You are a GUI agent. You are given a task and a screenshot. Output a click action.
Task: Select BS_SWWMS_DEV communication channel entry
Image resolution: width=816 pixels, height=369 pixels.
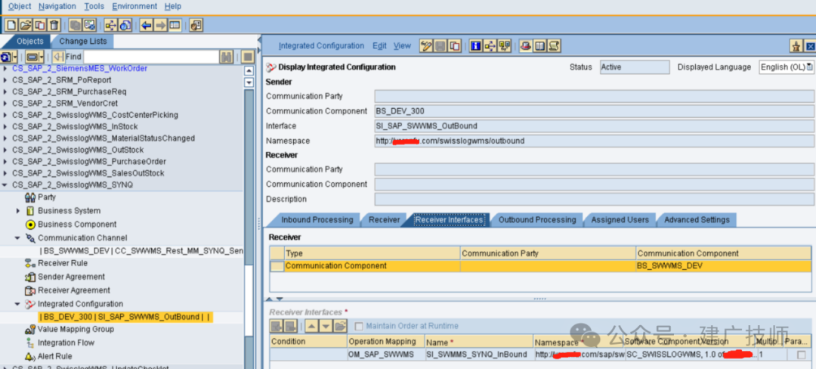coord(141,251)
